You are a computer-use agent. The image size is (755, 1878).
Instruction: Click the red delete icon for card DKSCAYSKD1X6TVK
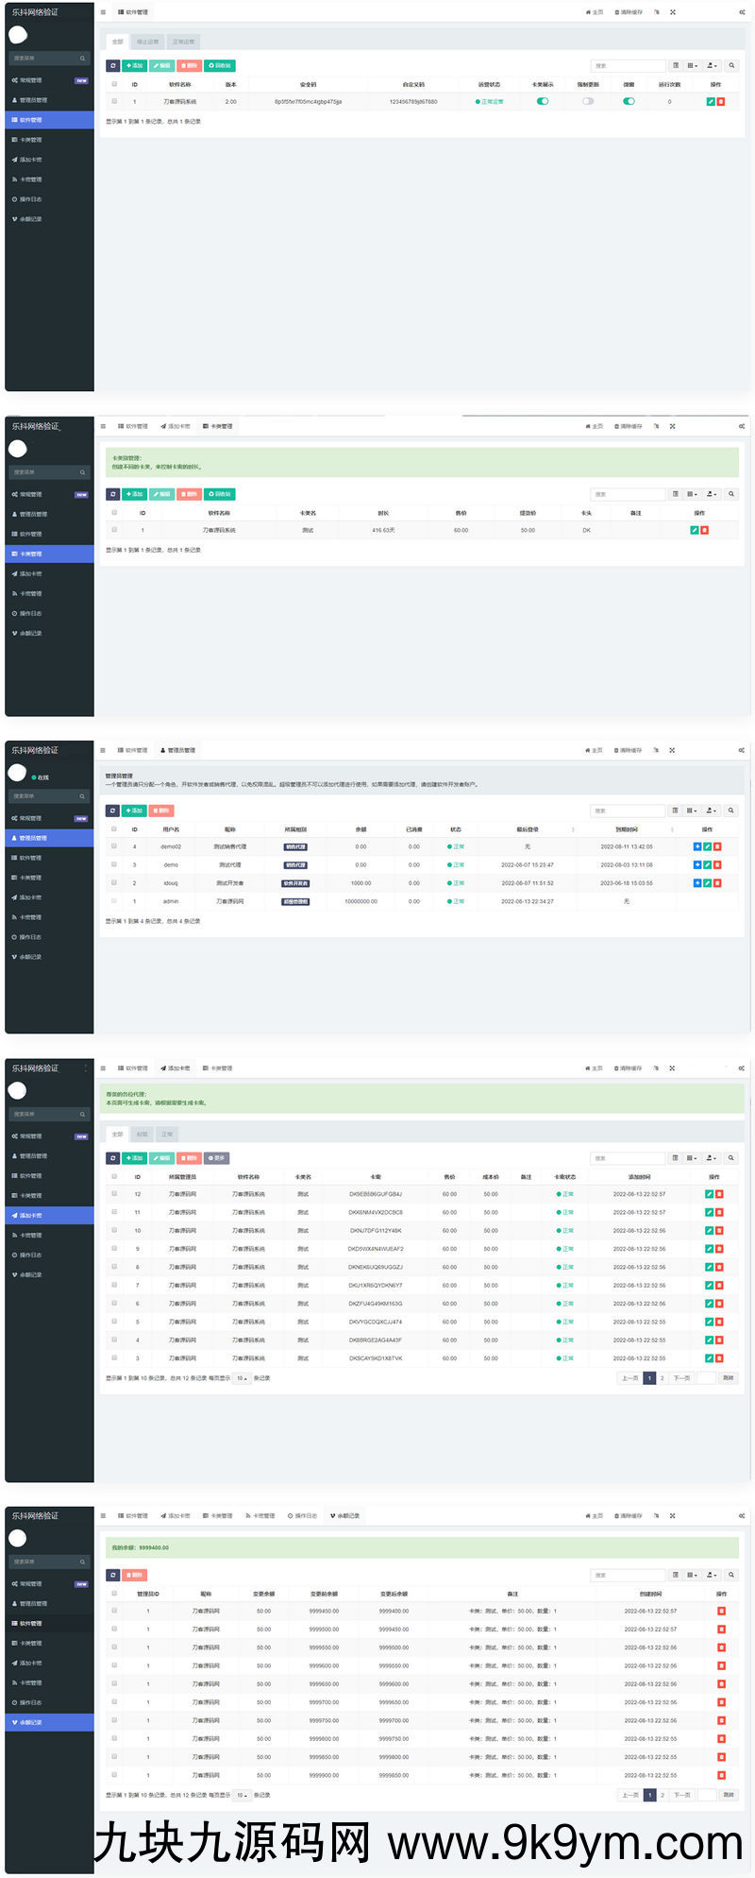tap(720, 1358)
